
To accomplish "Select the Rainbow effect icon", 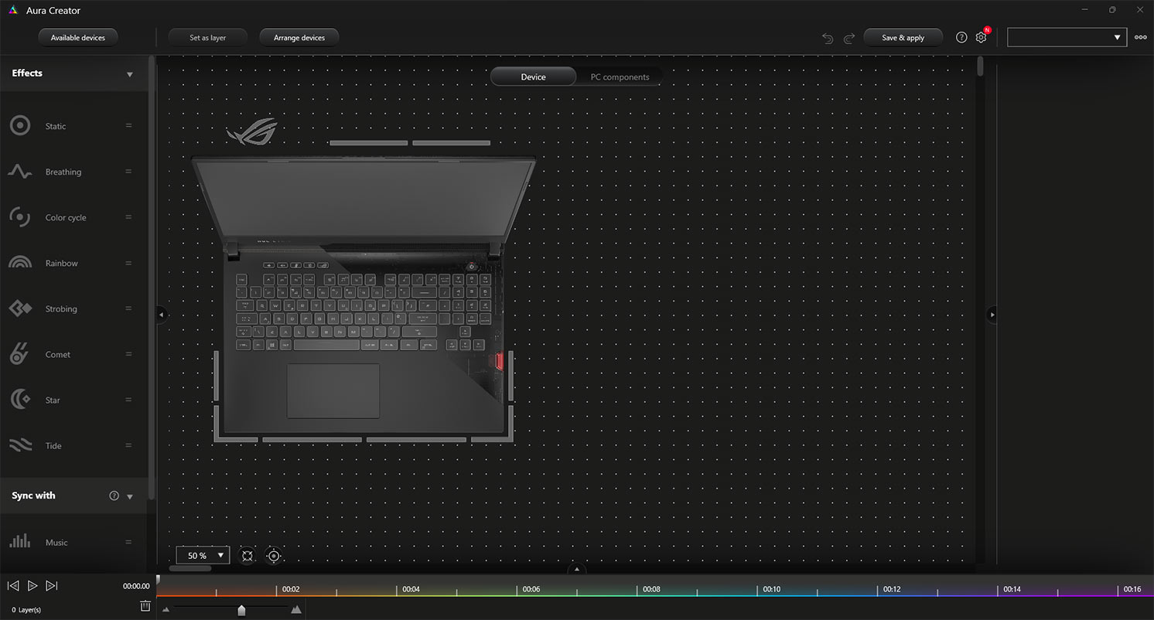I will pyautogui.click(x=20, y=263).
